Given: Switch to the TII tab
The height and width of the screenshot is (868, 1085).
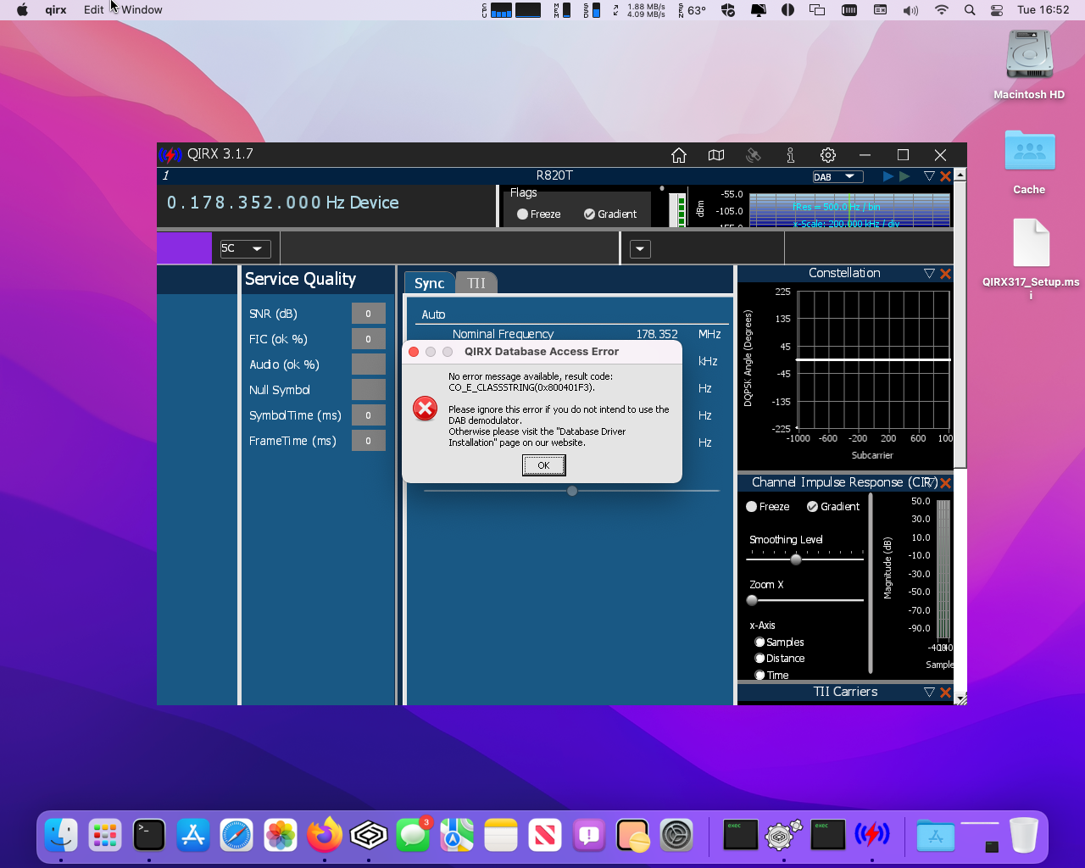Looking at the screenshot, I should click(476, 283).
